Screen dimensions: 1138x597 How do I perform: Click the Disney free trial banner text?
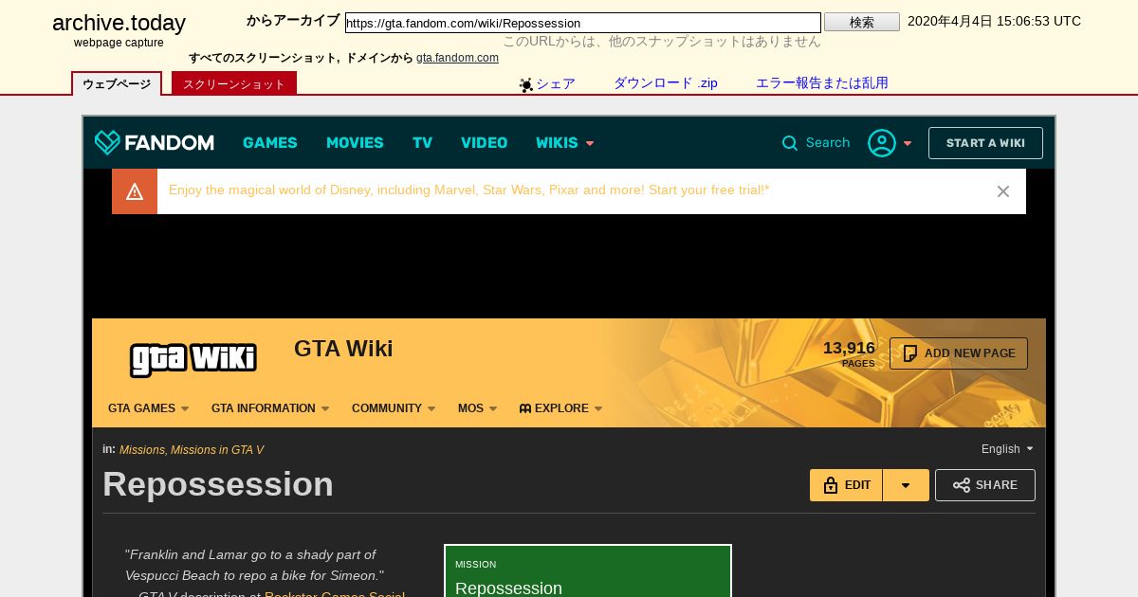pyautogui.click(x=468, y=190)
